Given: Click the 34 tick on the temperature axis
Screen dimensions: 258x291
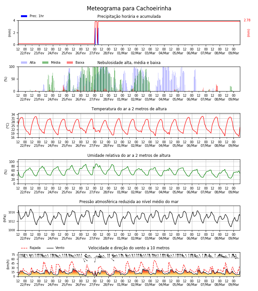Looking at the screenshot, I should point(13,115).
